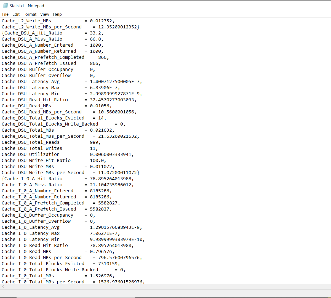This screenshot has height=298, width=331.
Task: Click the Cache_I_0_Total_MBs line
Action: tap(58, 276)
